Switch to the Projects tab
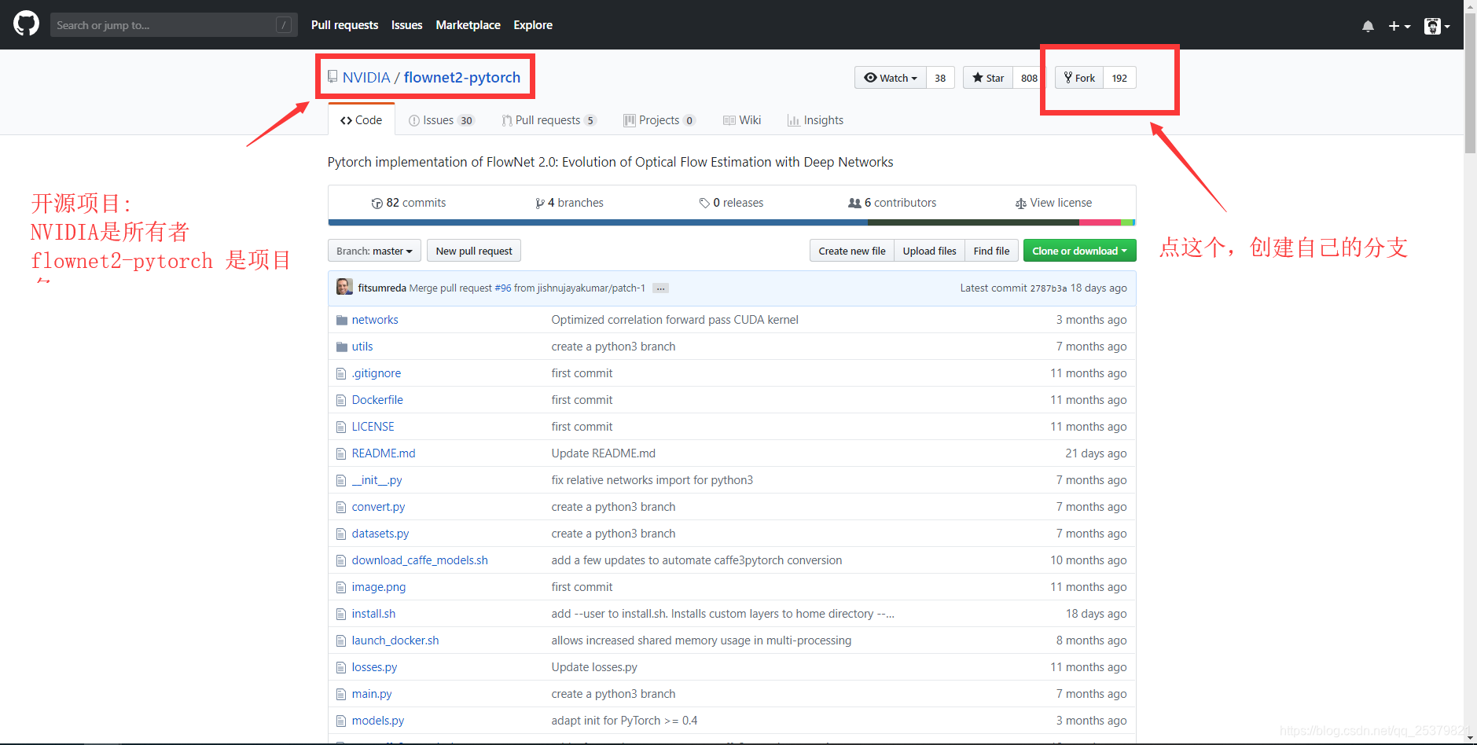This screenshot has height=745, width=1477. coord(659,120)
